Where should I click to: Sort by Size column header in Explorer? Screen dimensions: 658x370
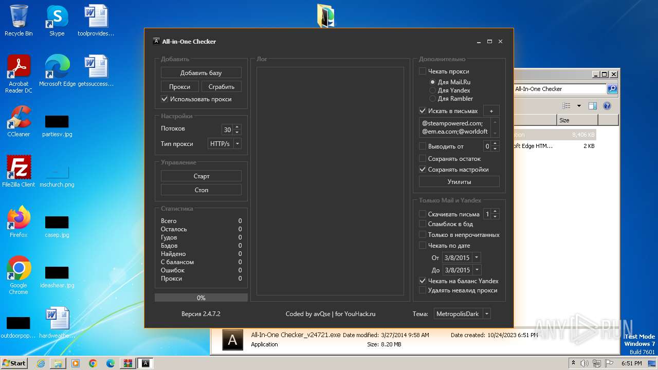(x=577, y=120)
